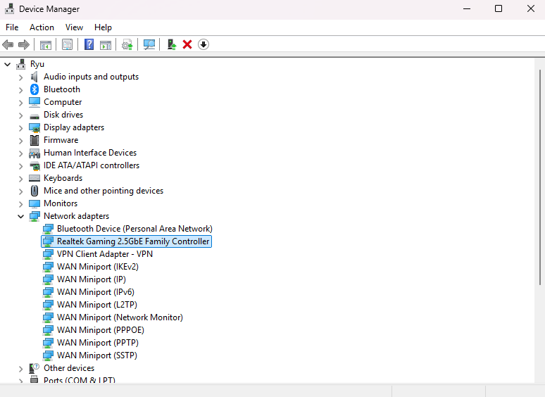Expand the Disk drives category

coord(20,115)
